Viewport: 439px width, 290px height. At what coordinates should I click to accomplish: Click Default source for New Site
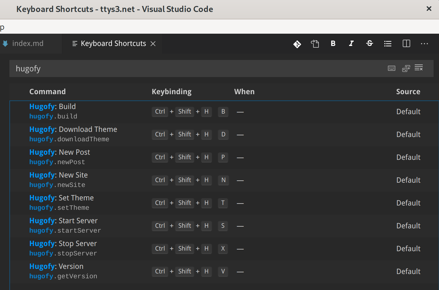[408, 180]
